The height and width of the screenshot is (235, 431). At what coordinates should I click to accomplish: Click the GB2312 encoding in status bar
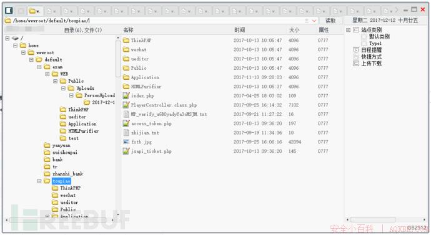[417, 228]
